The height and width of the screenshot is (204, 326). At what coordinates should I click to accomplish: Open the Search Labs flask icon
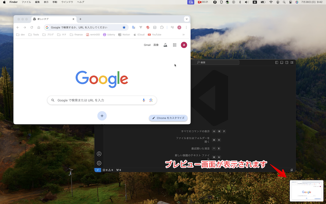pyautogui.click(x=165, y=45)
